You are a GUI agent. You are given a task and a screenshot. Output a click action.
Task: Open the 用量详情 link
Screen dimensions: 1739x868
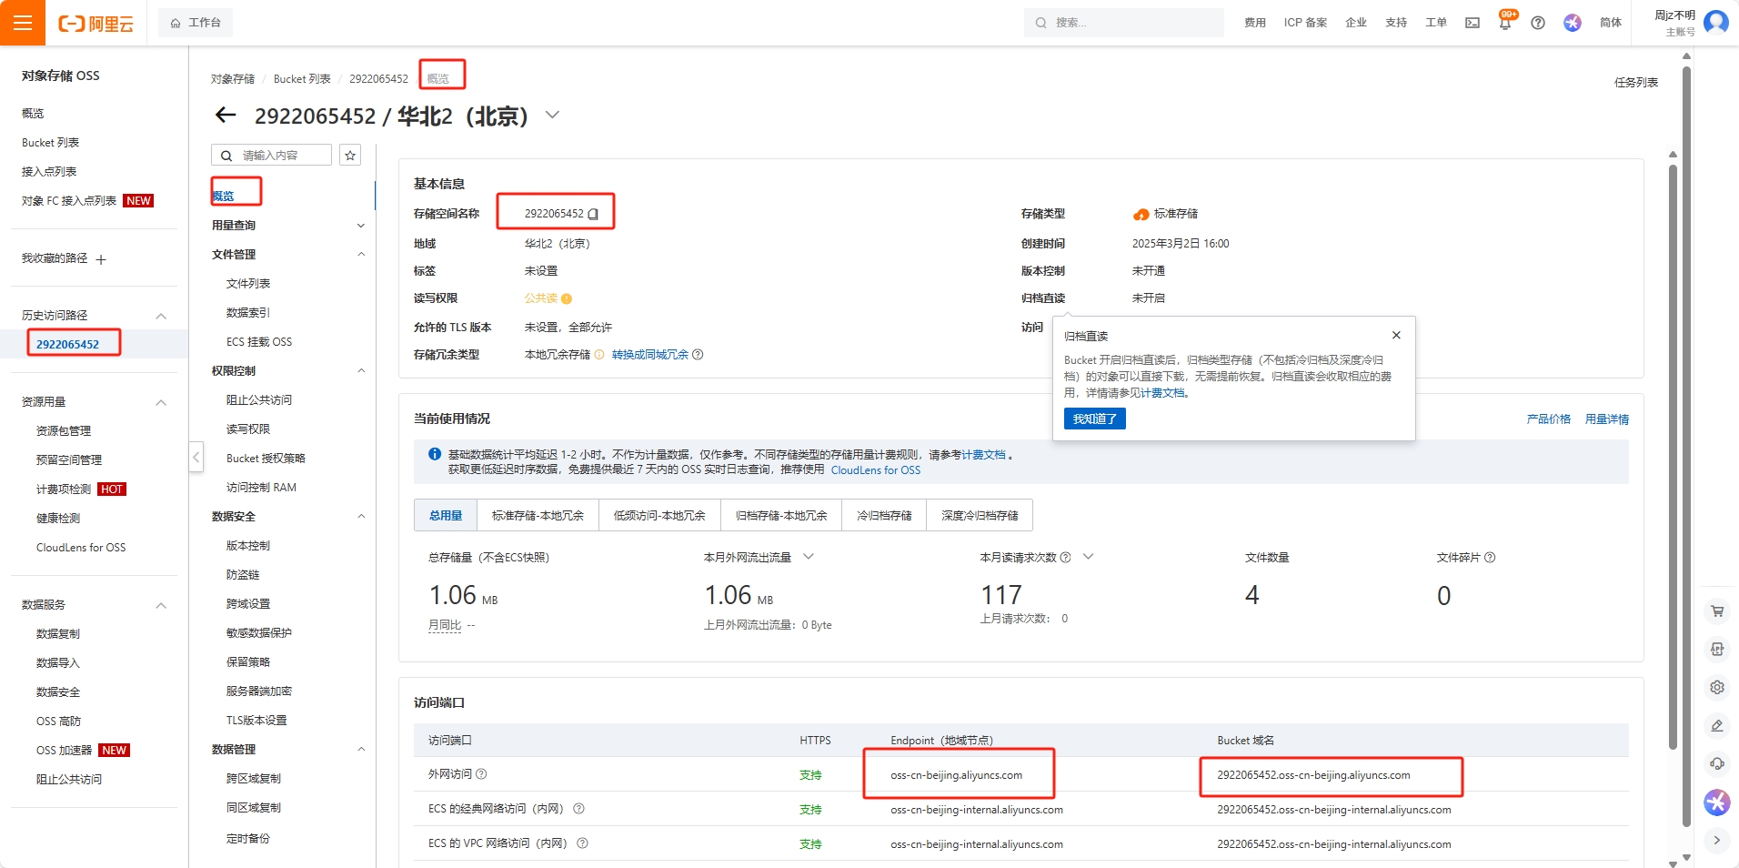[1606, 419]
